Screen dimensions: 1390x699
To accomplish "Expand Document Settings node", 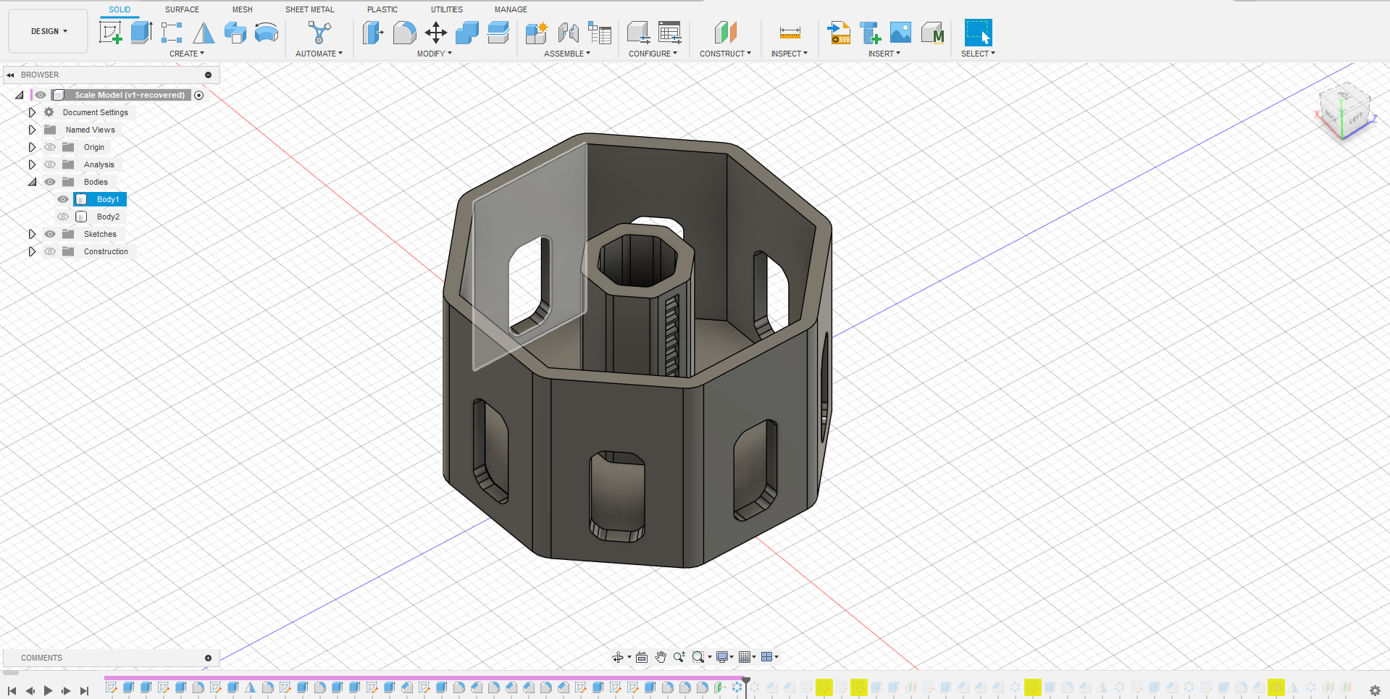I will point(32,112).
